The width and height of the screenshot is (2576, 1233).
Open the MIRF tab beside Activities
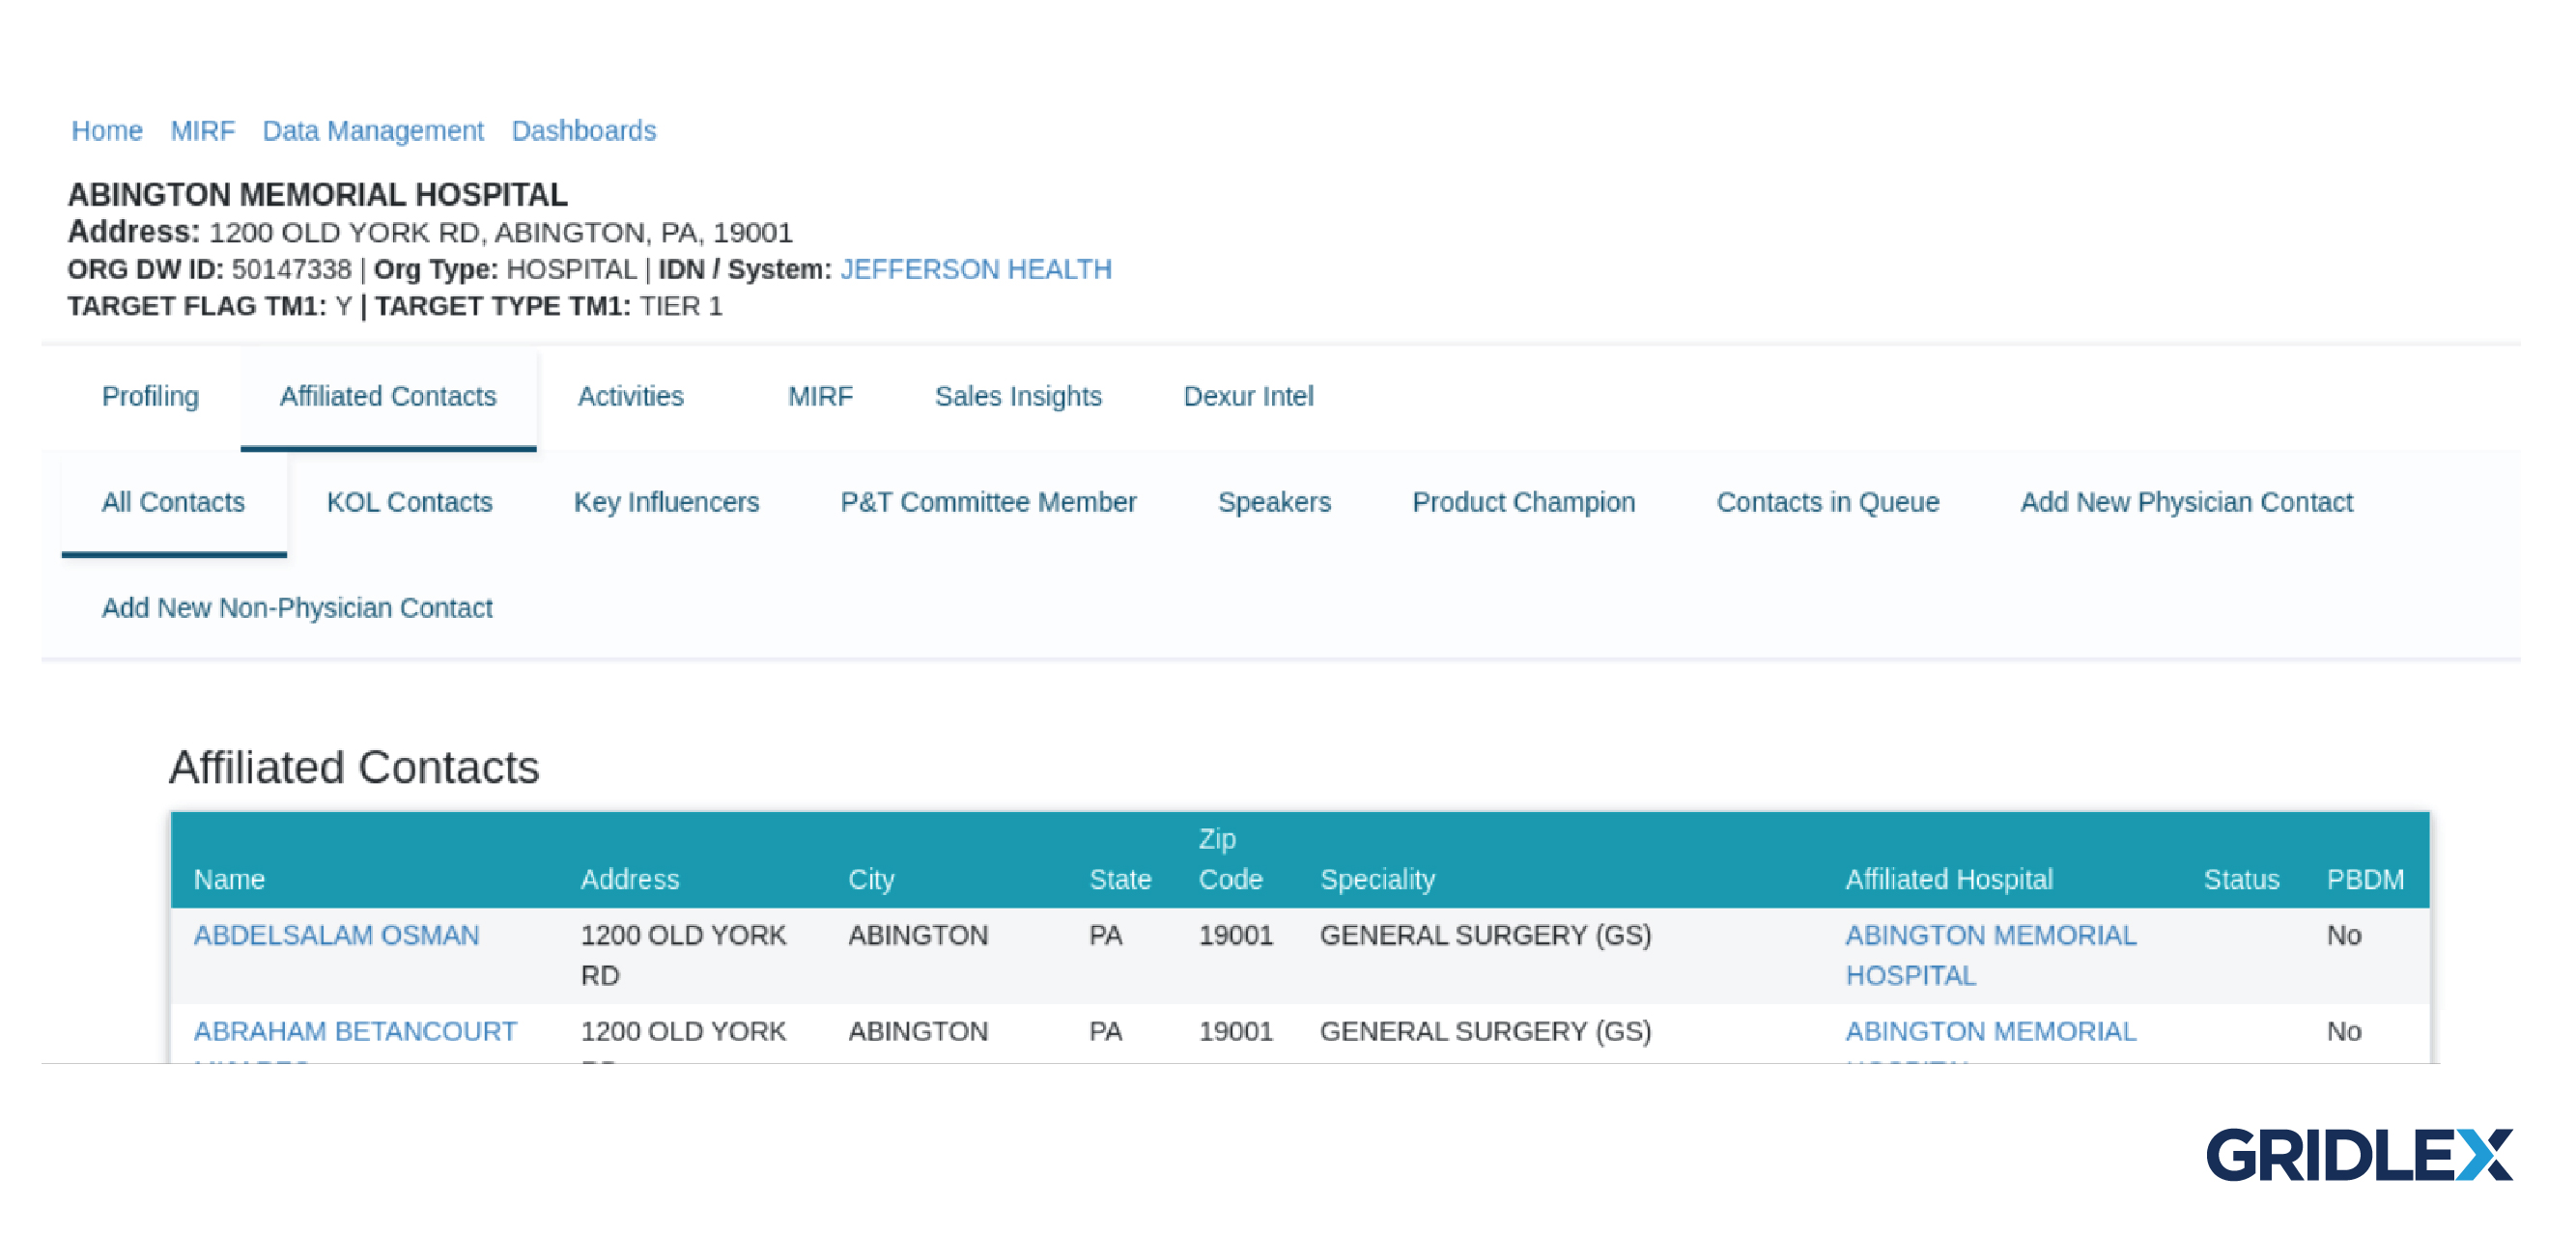(820, 397)
